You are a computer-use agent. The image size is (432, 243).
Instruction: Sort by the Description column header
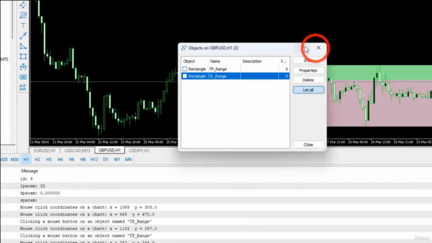coord(259,61)
